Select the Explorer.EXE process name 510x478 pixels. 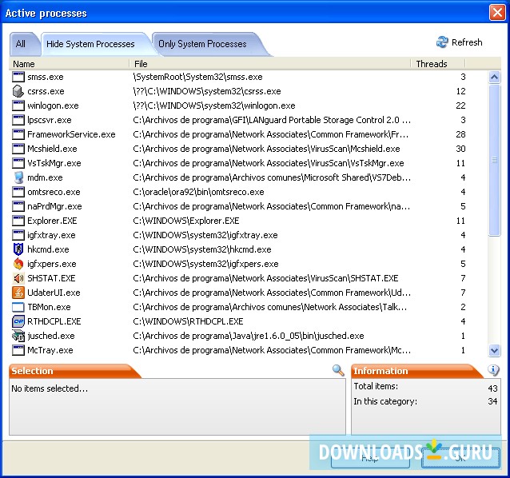[x=52, y=221]
